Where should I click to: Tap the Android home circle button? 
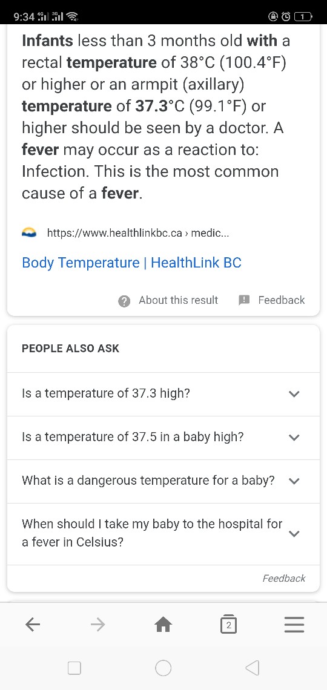[163, 668]
